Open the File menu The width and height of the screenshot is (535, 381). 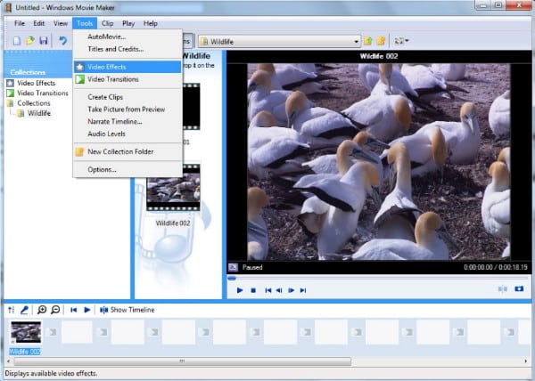[20, 23]
